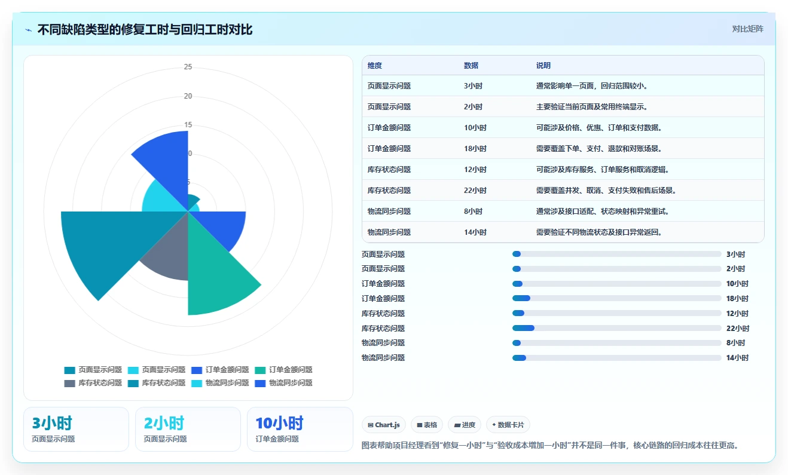
Task: Open the 2小时 页面显示问题 stat card
Action: pyautogui.click(x=188, y=429)
